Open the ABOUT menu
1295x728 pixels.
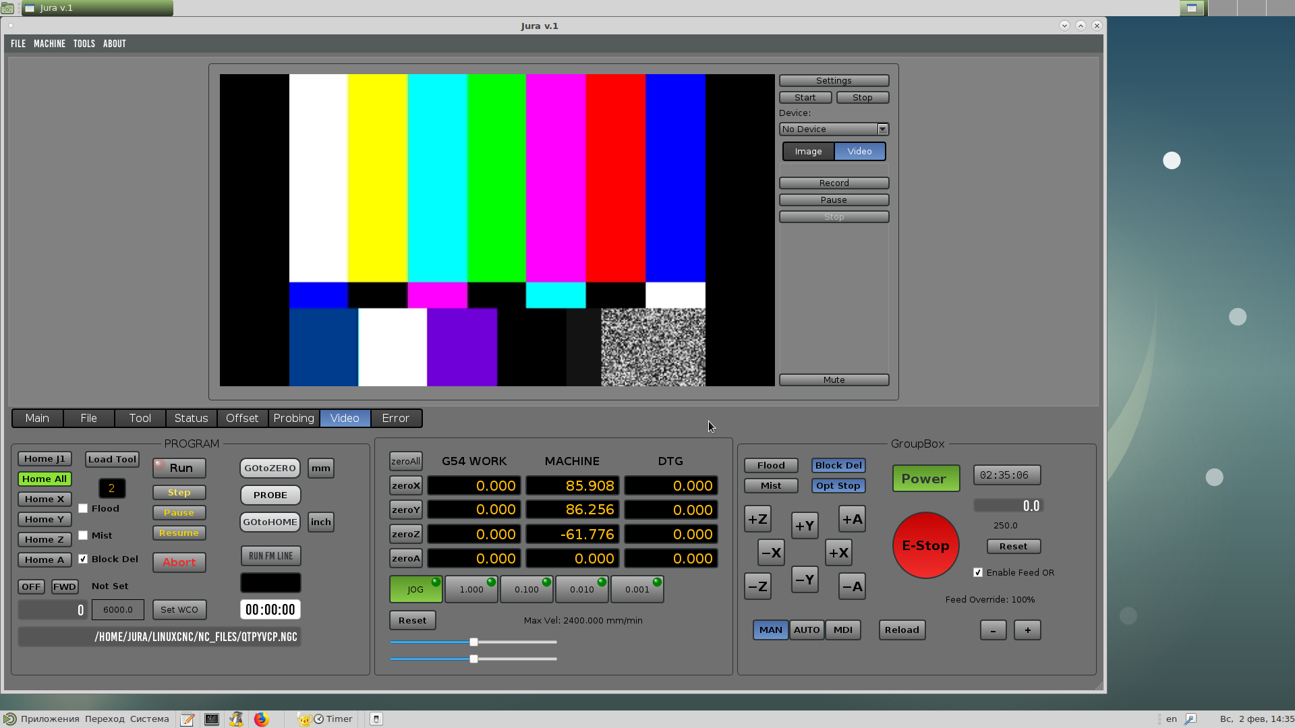click(x=115, y=44)
